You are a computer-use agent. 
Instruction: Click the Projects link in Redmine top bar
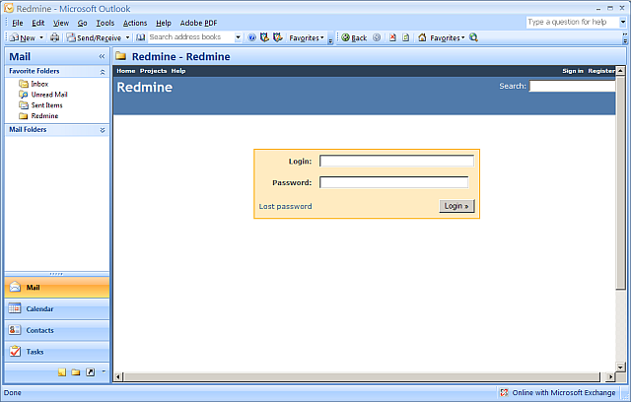tap(153, 71)
